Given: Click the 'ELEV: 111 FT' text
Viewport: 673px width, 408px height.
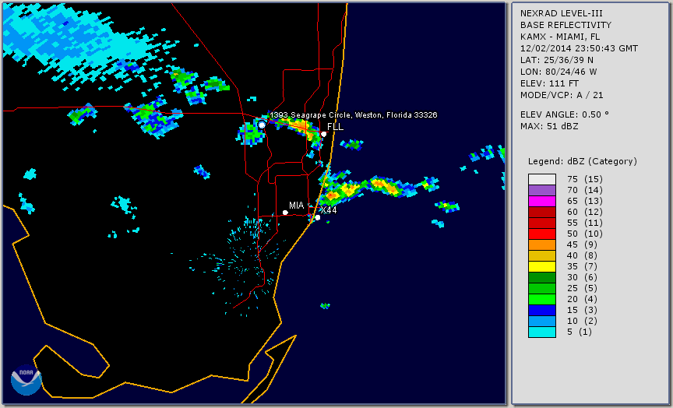Looking at the screenshot, I should coord(549,83).
